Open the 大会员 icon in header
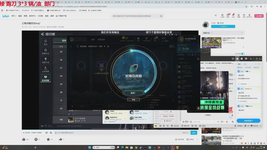Image resolution: width=267 pixels, height=150 pixels. (222, 16)
